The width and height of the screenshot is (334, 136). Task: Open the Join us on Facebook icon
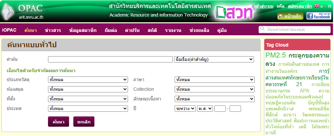click(319, 16)
